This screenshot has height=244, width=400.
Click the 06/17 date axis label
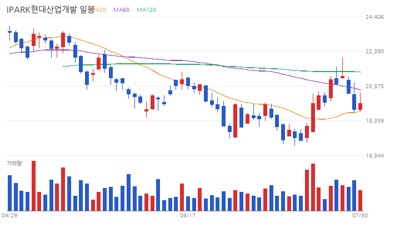pos(188,216)
